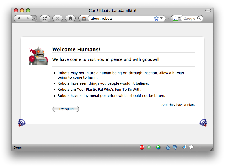This screenshot has width=225, height=167.
Task: Reload the about:robots page
Action: tap(45, 18)
